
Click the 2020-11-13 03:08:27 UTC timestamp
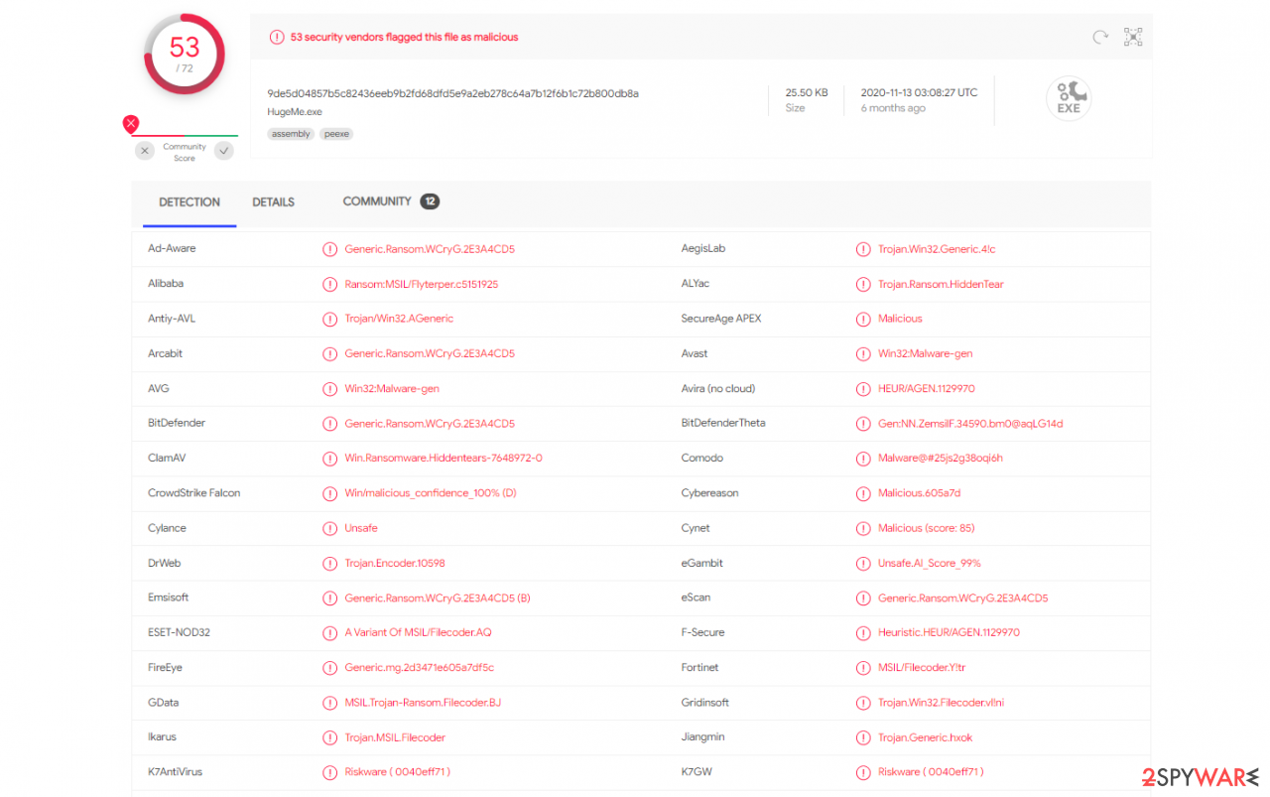(x=919, y=92)
